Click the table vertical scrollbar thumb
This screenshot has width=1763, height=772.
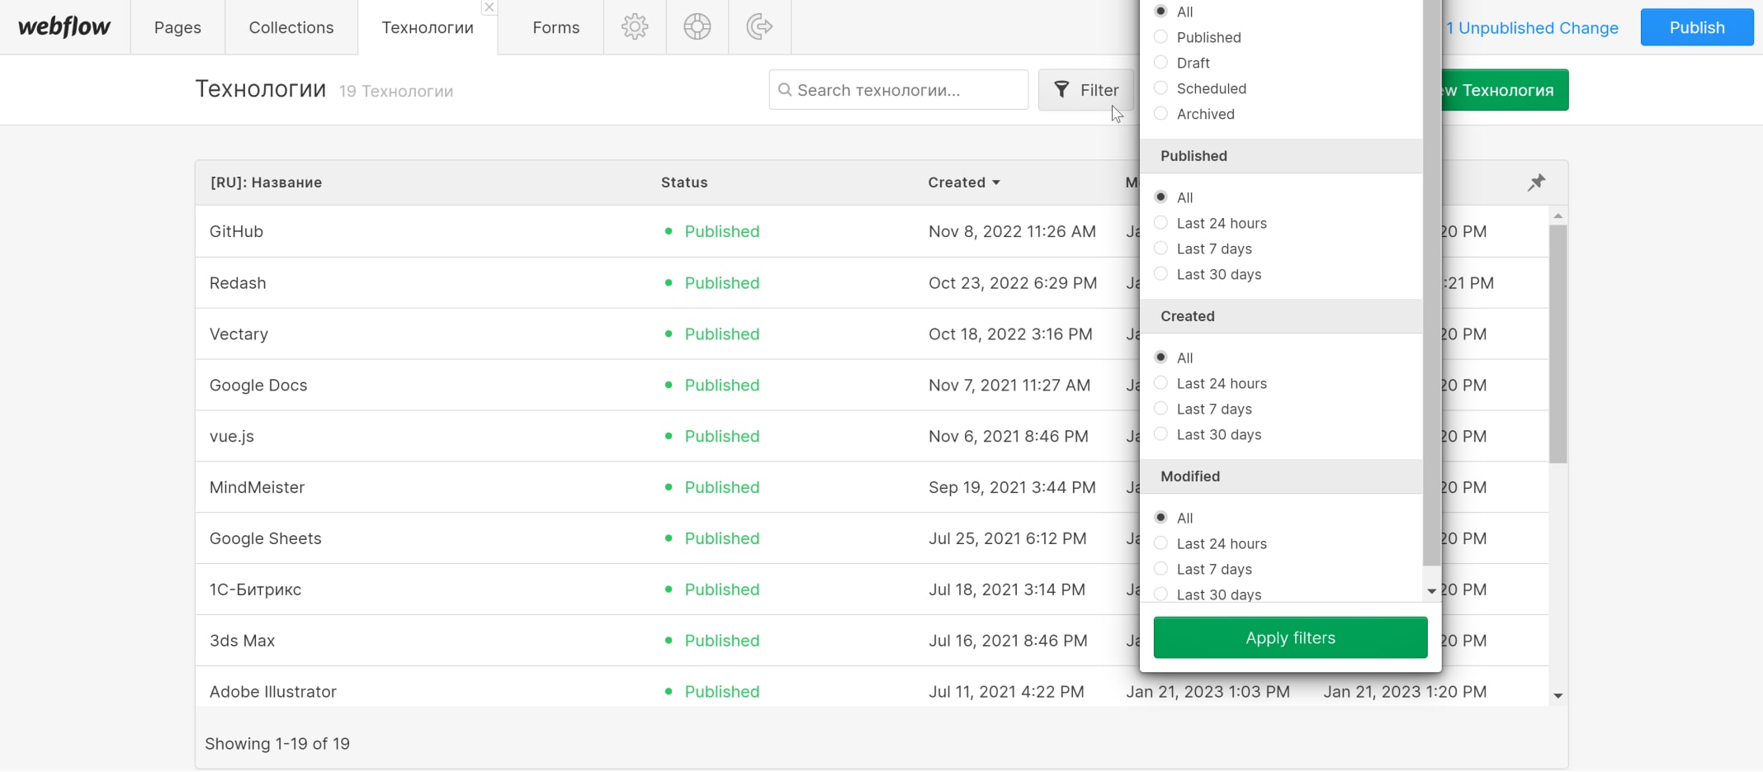[x=1558, y=343]
